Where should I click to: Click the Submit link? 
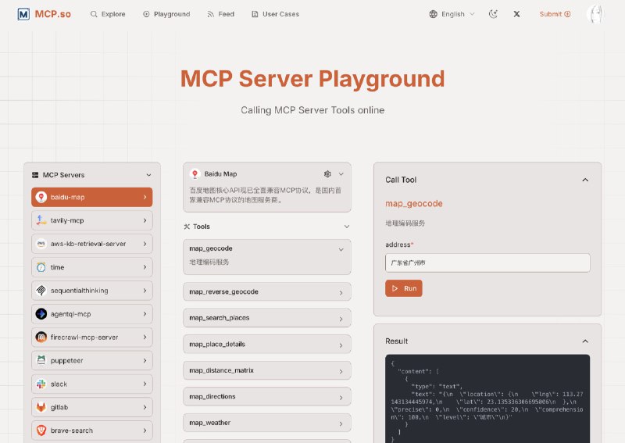(555, 14)
